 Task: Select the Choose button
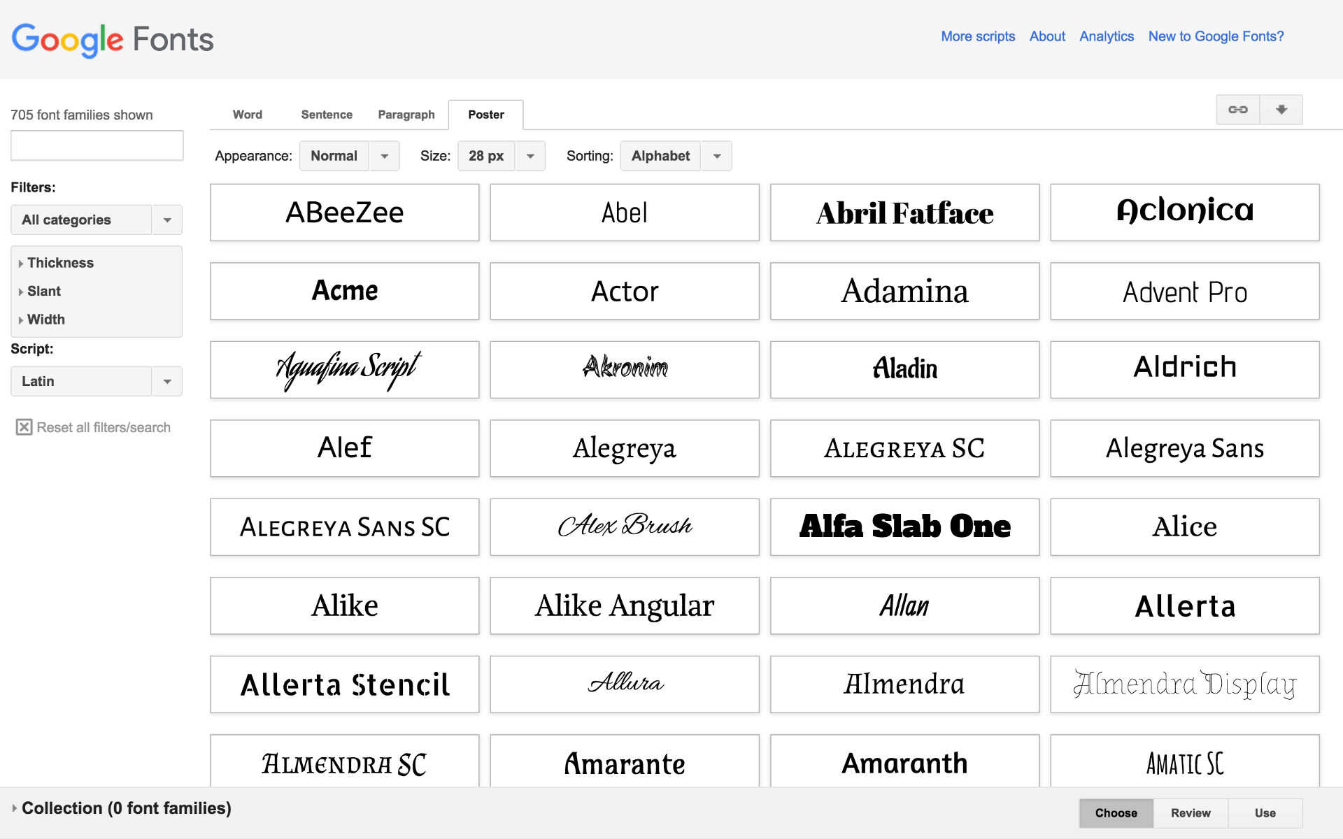pos(1116,812)
